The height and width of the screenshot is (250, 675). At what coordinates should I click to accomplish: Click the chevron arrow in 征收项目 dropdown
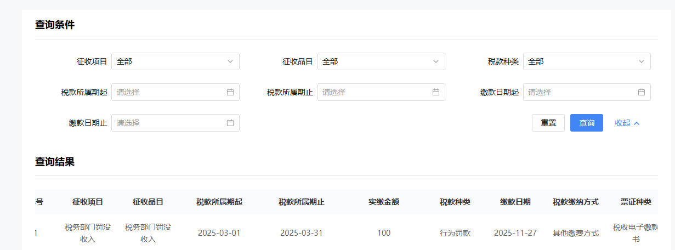[230, 61]
